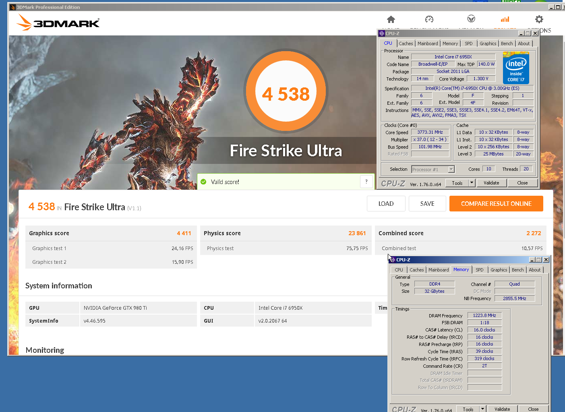Click the CPU-Z title bar icon in Memory window
565x412 pixels.
(x=393, y=260)
